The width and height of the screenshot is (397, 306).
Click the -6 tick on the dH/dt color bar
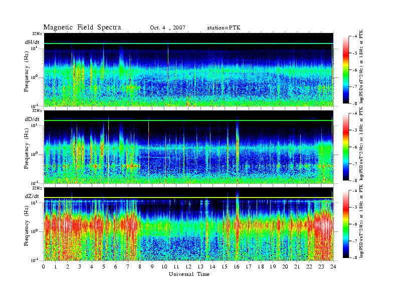point(354,70)
